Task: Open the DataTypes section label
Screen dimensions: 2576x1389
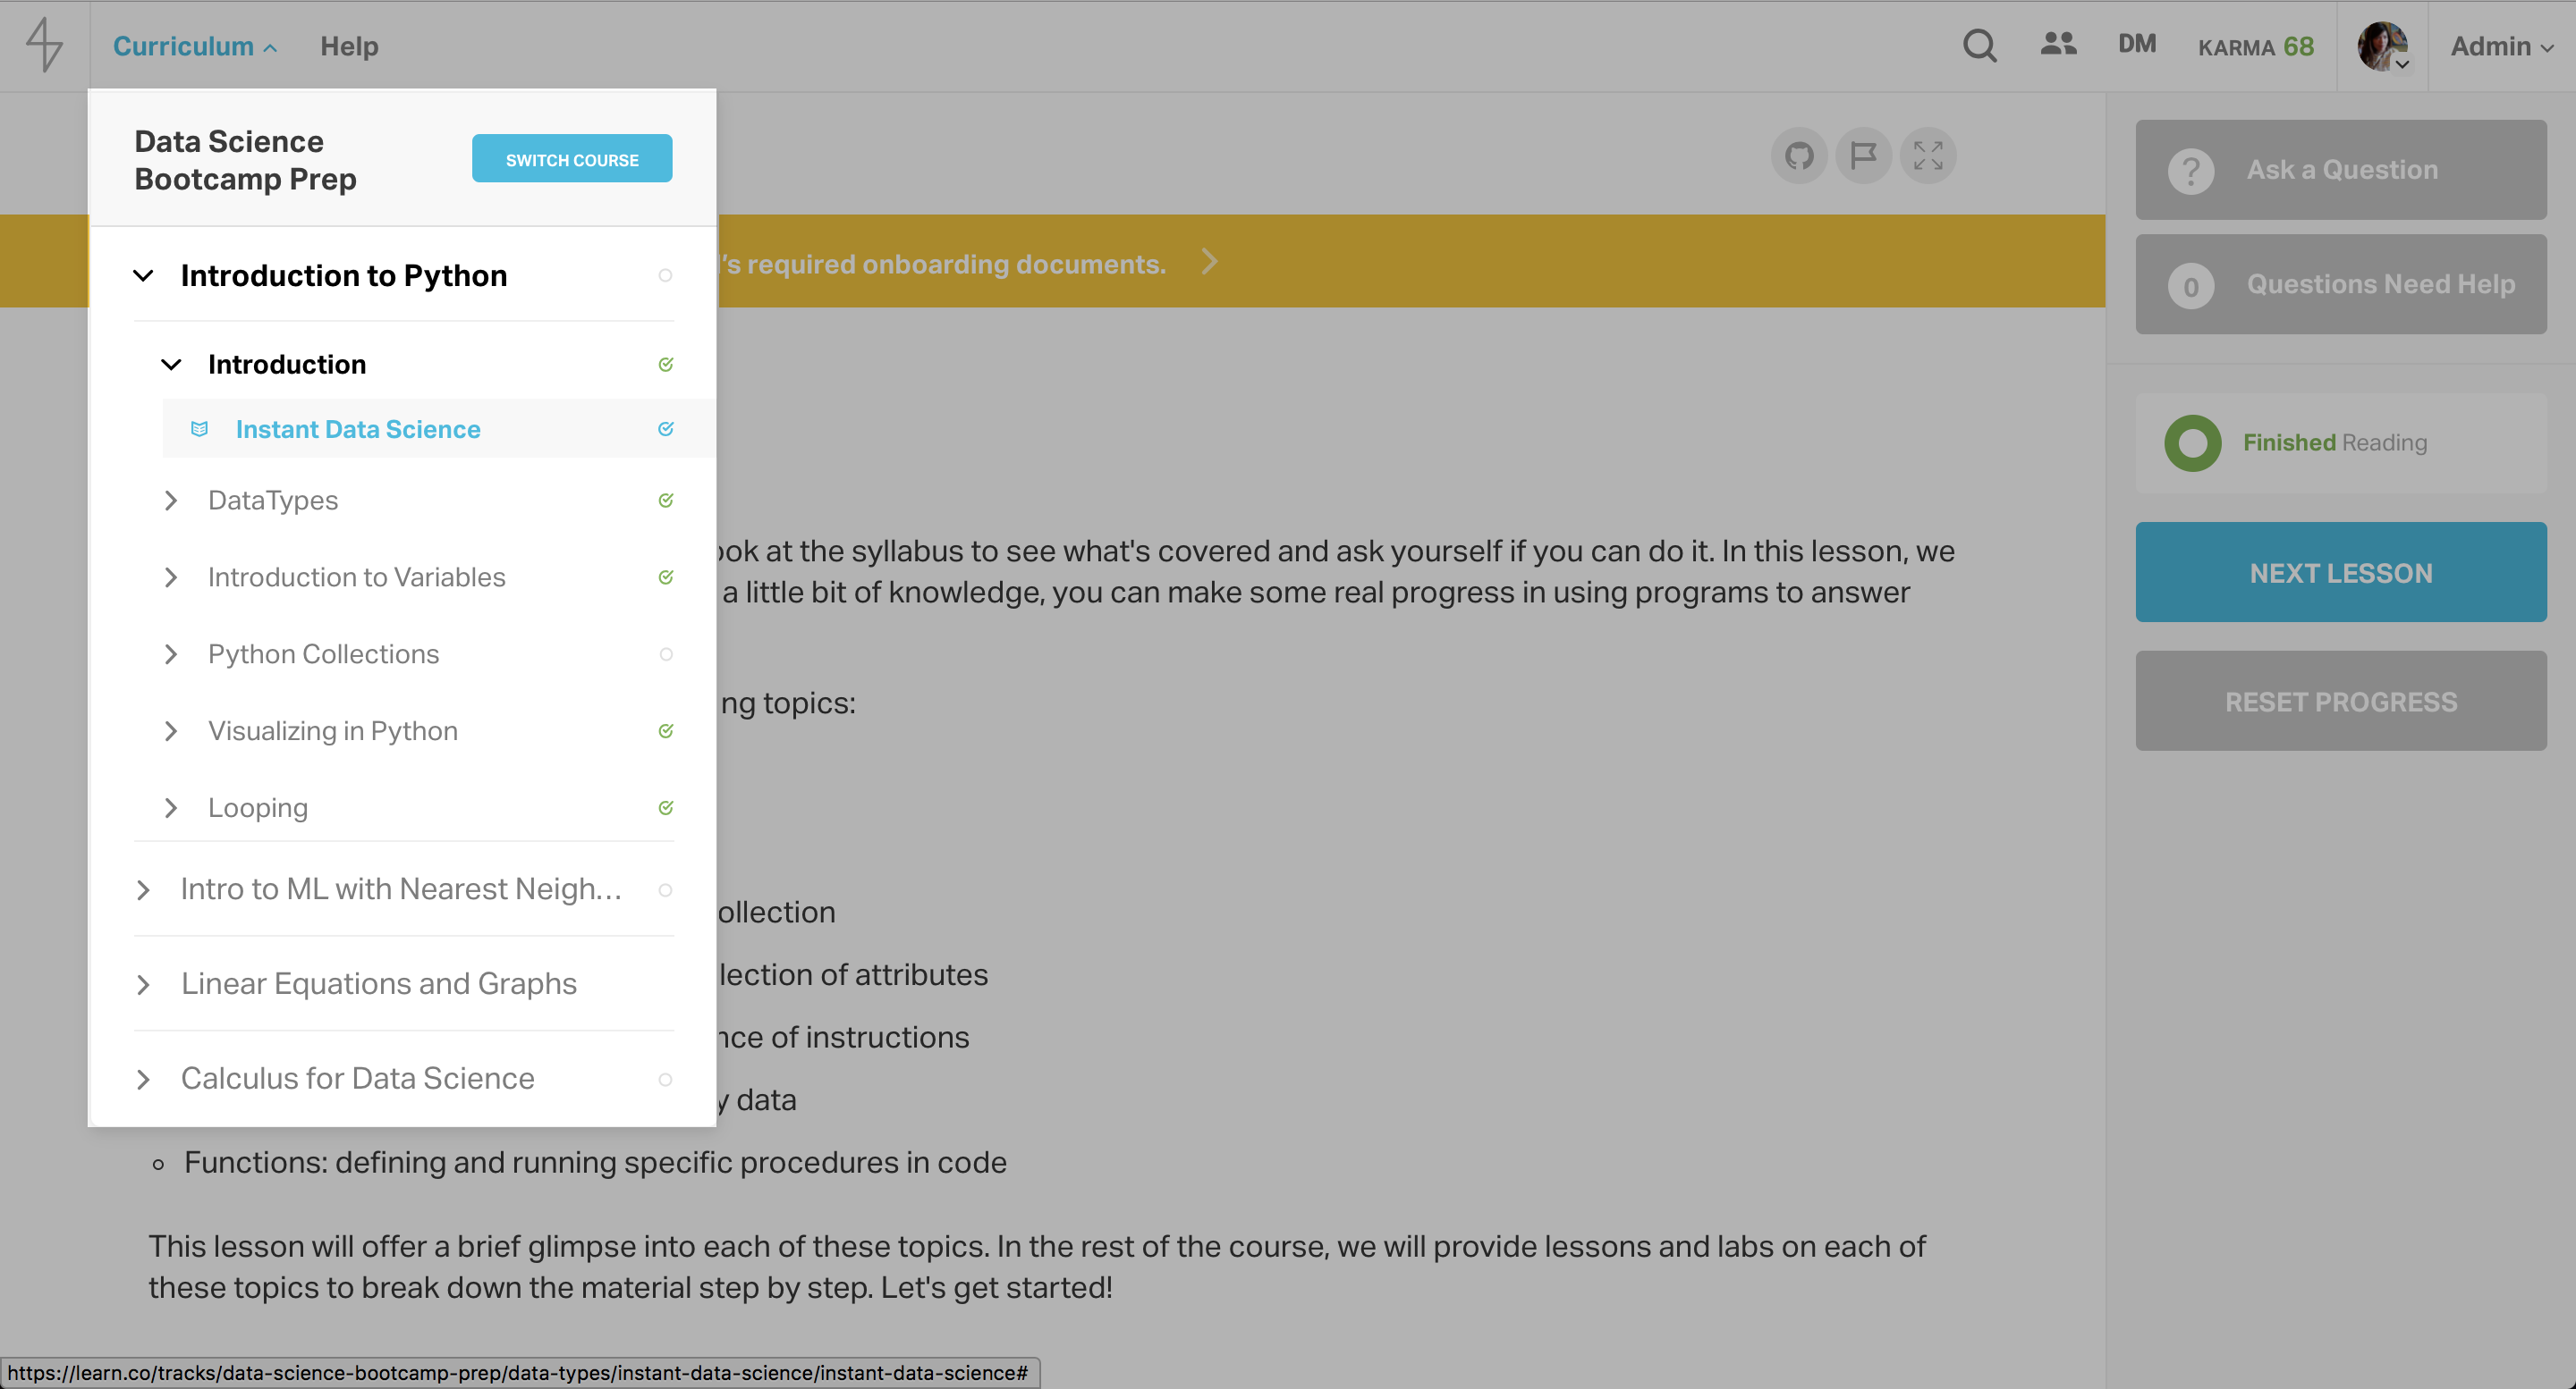Action: pos(273,500)
